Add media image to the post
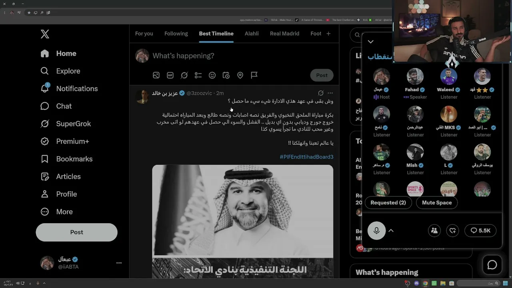The height and width of the screenshot is (288, 512). 156,75
